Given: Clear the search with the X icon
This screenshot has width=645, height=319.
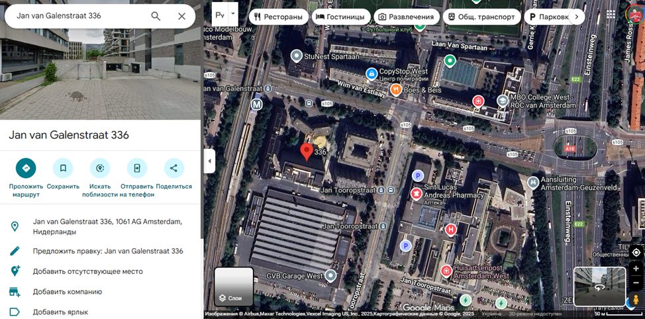Looking at the screenshot, I should tap(181, 16).
